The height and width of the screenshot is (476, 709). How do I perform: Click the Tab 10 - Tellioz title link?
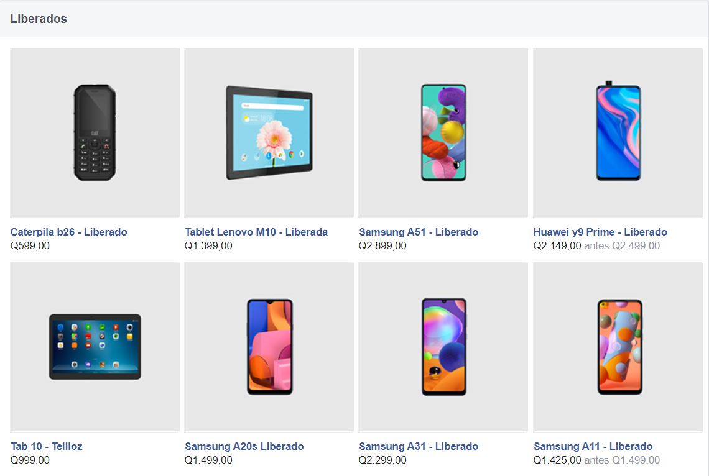(46, 446)
